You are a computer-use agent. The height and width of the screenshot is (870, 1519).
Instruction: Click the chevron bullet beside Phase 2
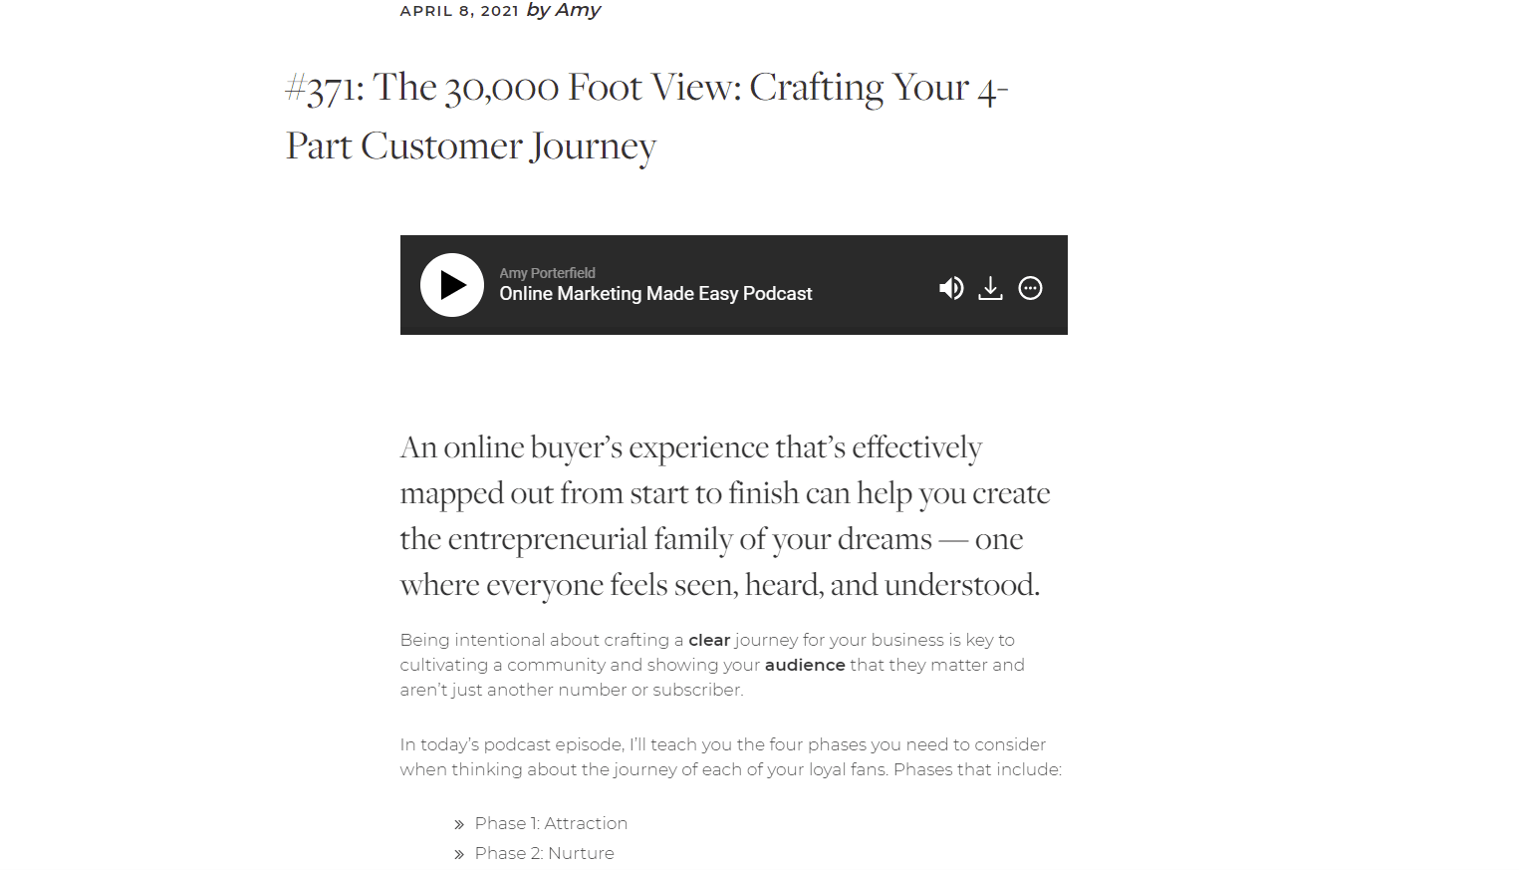click(x=459, y=854)
